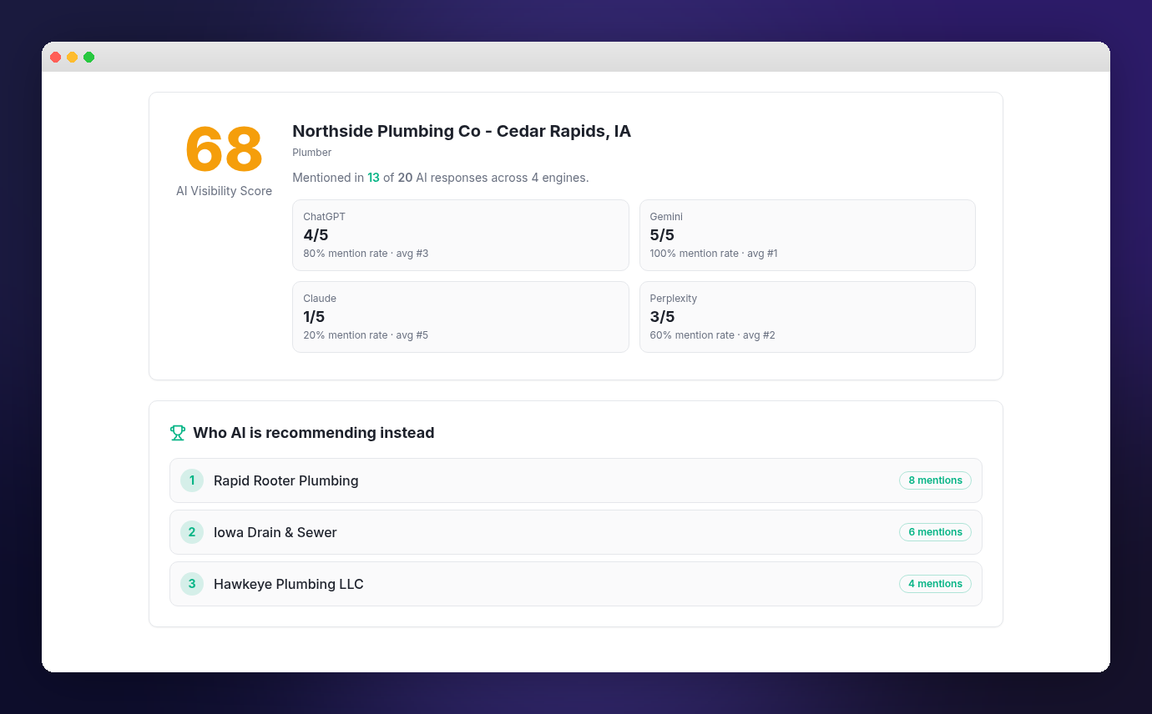Select the Iowa Drain & Sewer row
The image size is (1152, 714).
point(576,532)
